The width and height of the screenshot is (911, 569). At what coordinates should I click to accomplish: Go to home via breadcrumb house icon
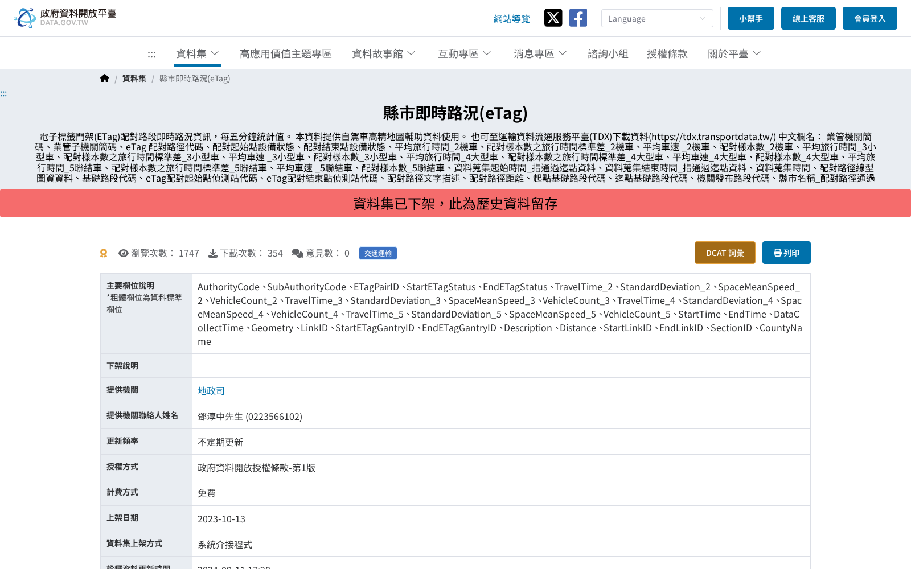click(x=105, y=79)
